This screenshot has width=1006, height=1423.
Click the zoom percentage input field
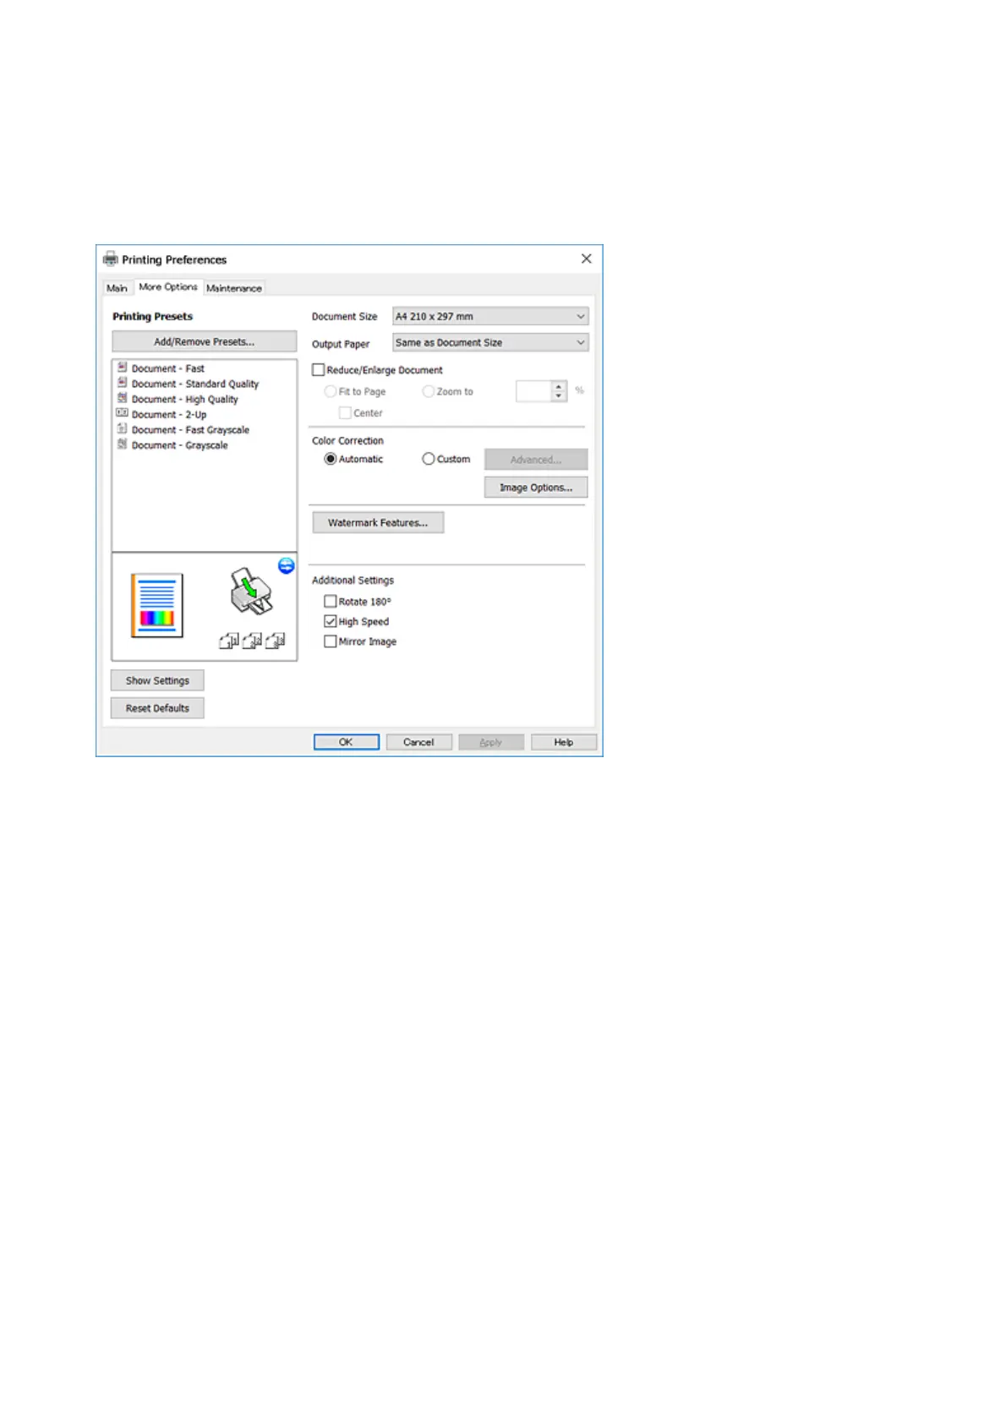pos(533,390)
